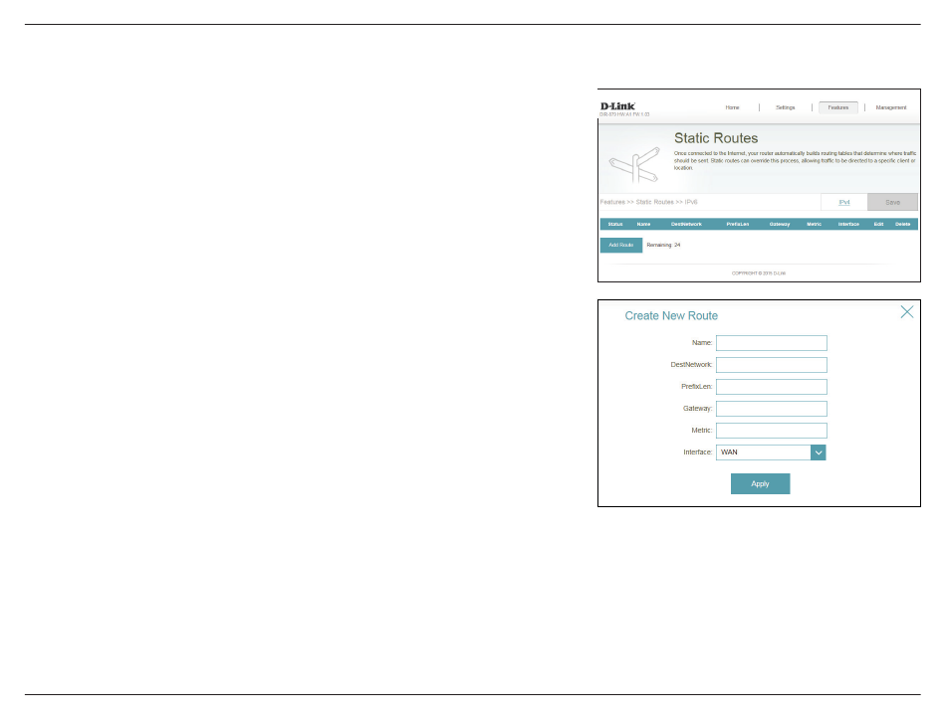Click Apply in Create New Route
Viewport: 946px width, 721px height.
760,483
